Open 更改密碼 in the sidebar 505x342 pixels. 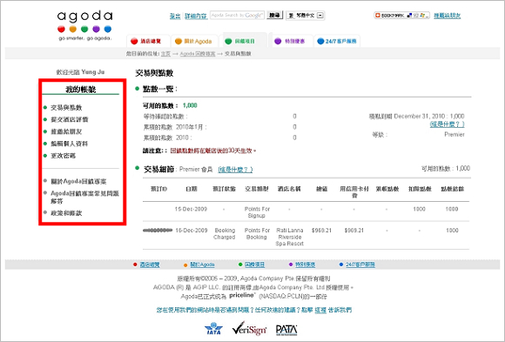tap(63, 156)
